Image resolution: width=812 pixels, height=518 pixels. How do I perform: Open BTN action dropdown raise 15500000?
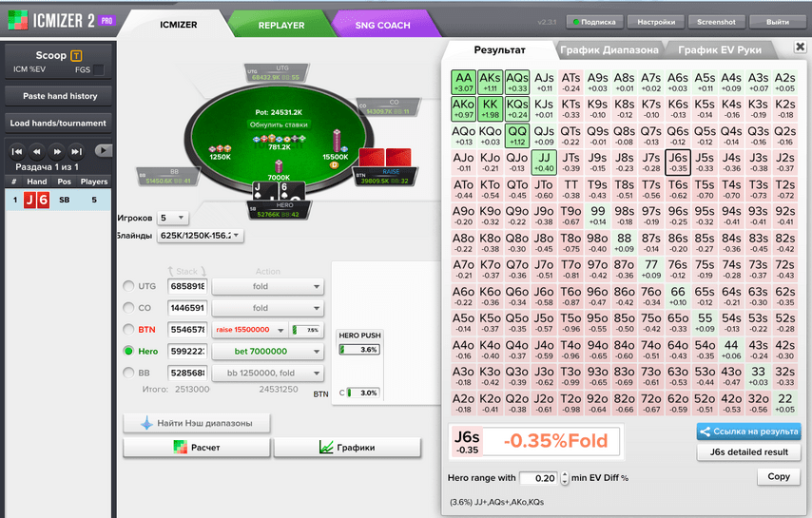[250, 330]
